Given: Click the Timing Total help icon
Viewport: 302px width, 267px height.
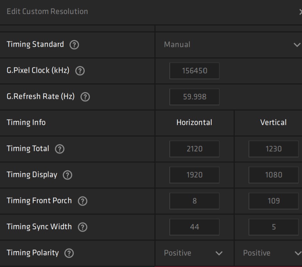Looking at the screenshot, I should click(59, 149).
